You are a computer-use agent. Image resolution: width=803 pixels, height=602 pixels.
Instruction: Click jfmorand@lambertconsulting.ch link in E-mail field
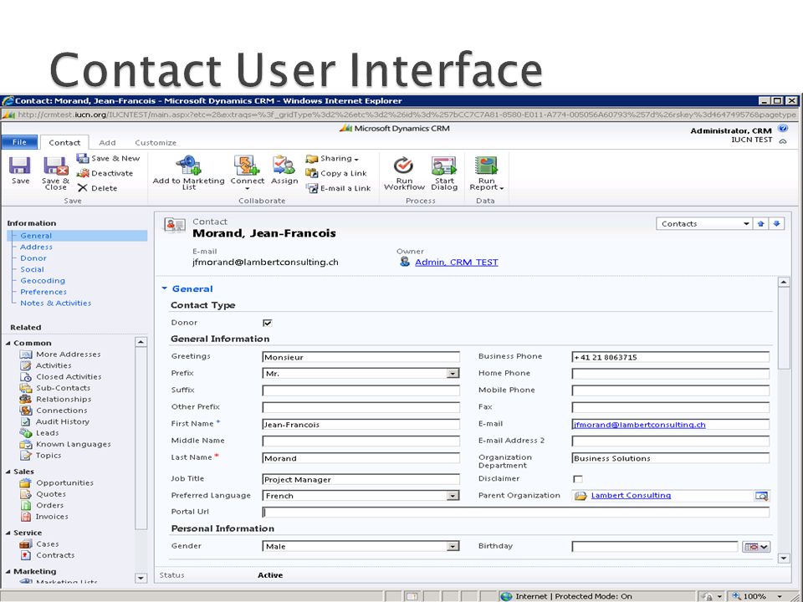pyautogui.click(x=639, y=425)
